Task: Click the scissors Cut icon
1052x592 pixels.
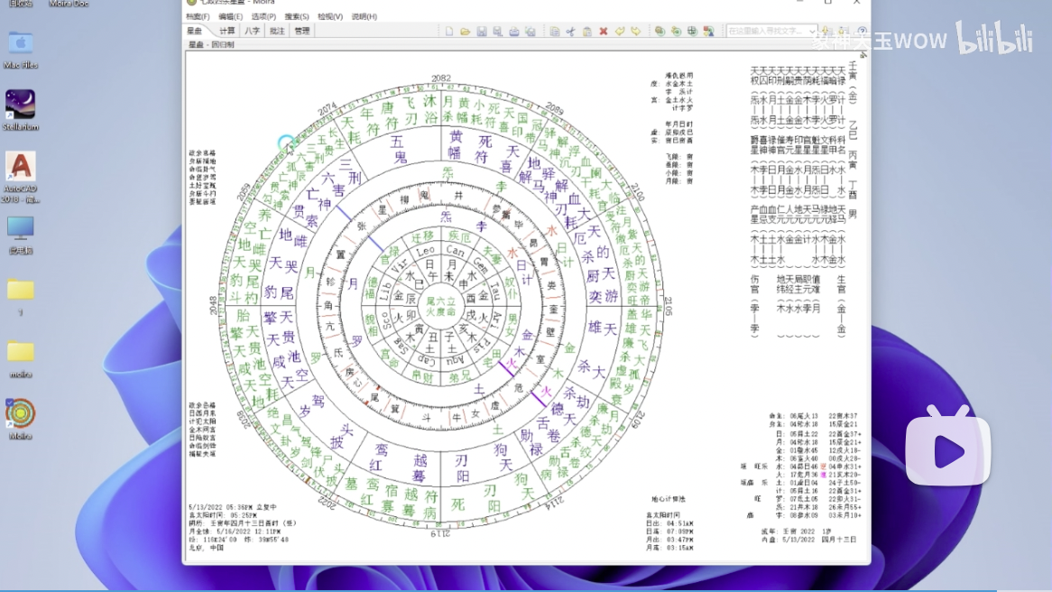Action: pos(570,32)
